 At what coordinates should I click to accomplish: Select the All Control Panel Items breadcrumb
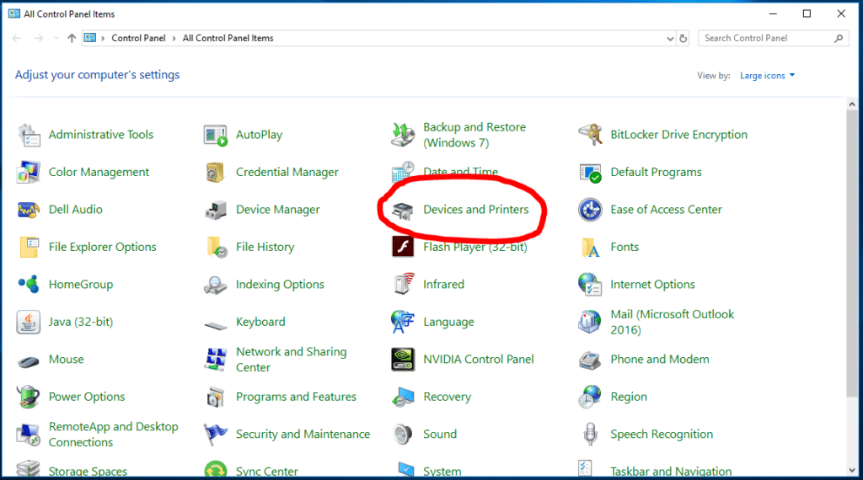(x=228, y=38)
